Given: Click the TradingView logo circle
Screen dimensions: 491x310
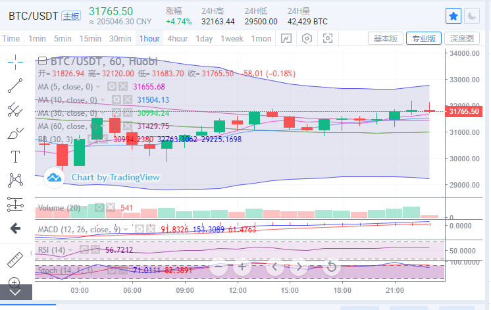Looking at the screenshot, I should (55, 178).
